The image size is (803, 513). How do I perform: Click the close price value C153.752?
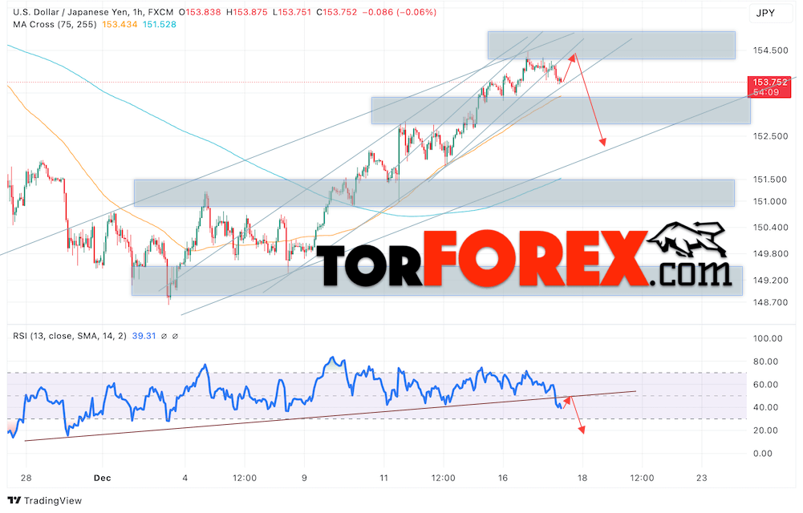336,12
